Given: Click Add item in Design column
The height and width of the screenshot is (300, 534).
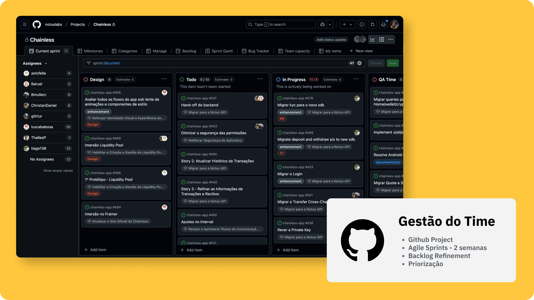Looking at the screenshot, I should 95,250.
